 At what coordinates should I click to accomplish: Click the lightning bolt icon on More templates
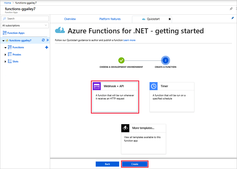tap(125, 128)
